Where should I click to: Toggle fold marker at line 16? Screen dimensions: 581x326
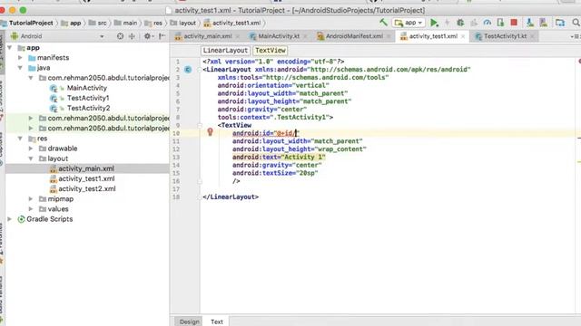(200, 181)
